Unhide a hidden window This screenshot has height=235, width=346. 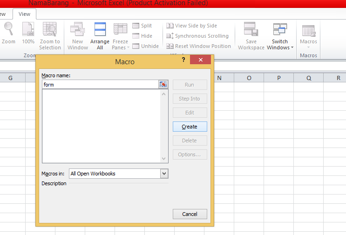click(146, 46)
